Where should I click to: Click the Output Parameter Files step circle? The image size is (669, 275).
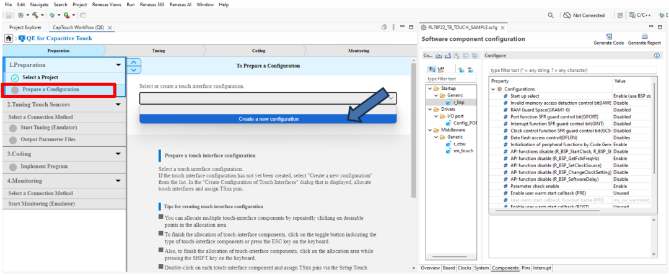pos(13,140)
